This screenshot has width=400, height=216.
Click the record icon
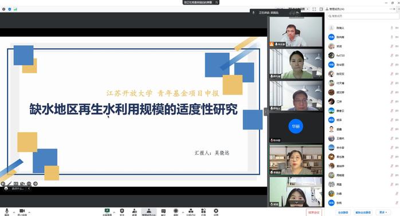tap(176, 211)
